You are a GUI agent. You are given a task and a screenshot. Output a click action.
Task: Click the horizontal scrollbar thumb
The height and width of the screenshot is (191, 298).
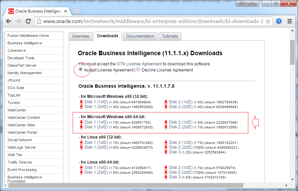(125, 185)
